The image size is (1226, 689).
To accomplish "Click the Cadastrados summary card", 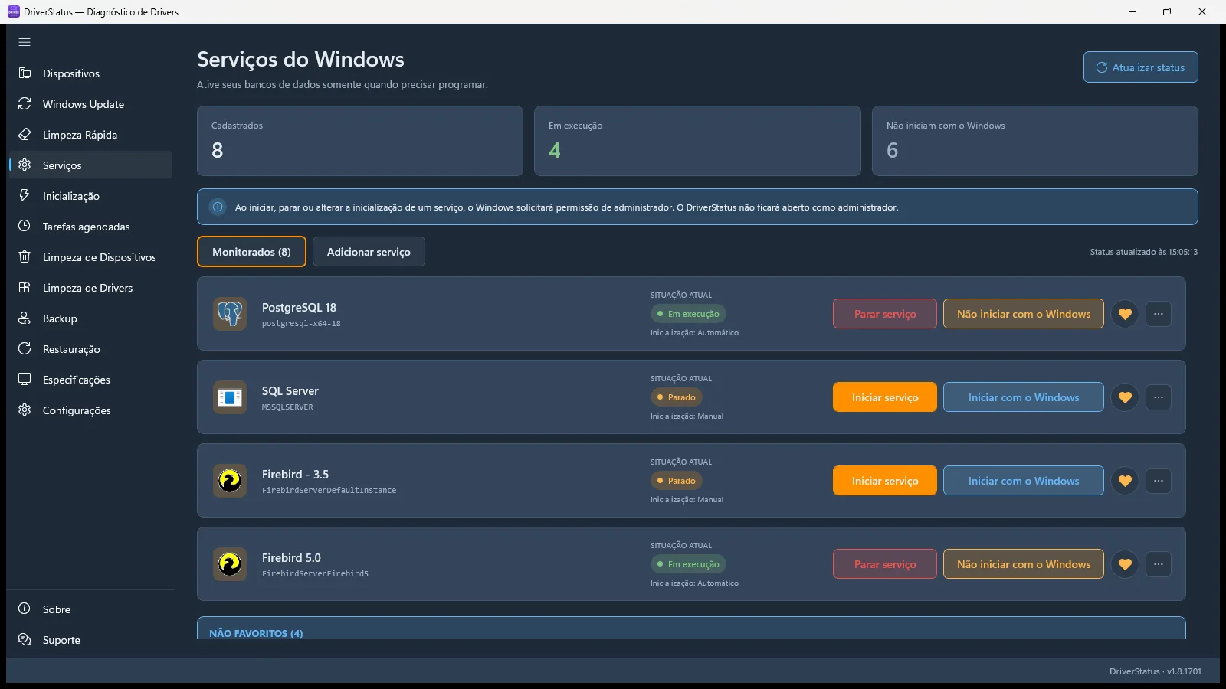I will (x=360, y=141).
